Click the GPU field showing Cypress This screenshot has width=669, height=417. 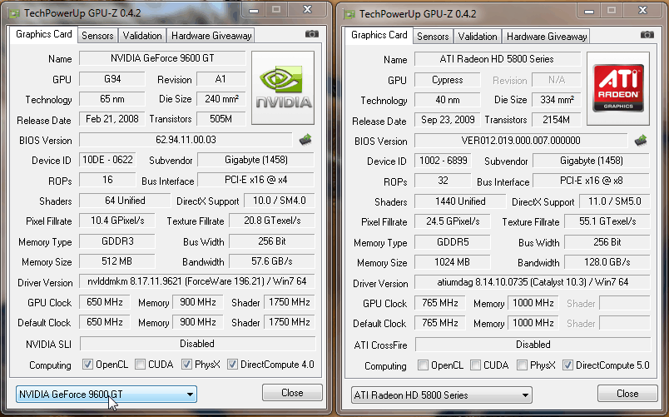click(448, 80)
